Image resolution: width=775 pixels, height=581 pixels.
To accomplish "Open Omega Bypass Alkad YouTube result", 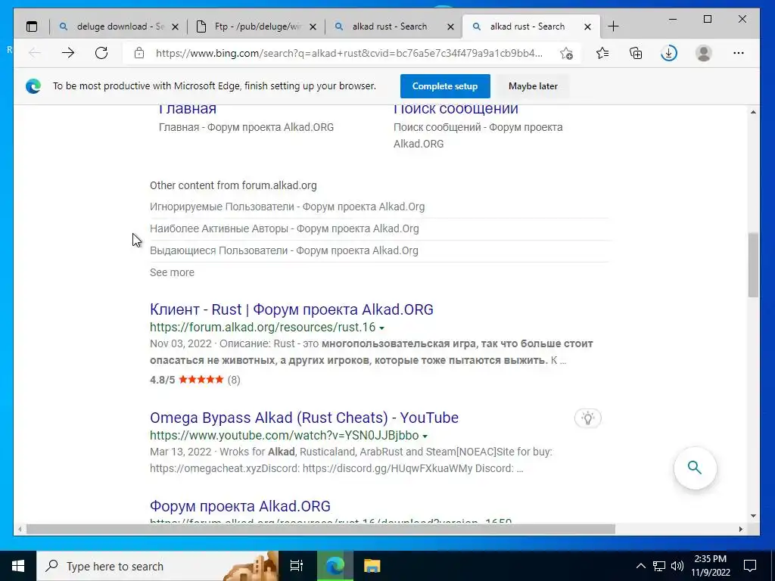I will pos(304,418).
